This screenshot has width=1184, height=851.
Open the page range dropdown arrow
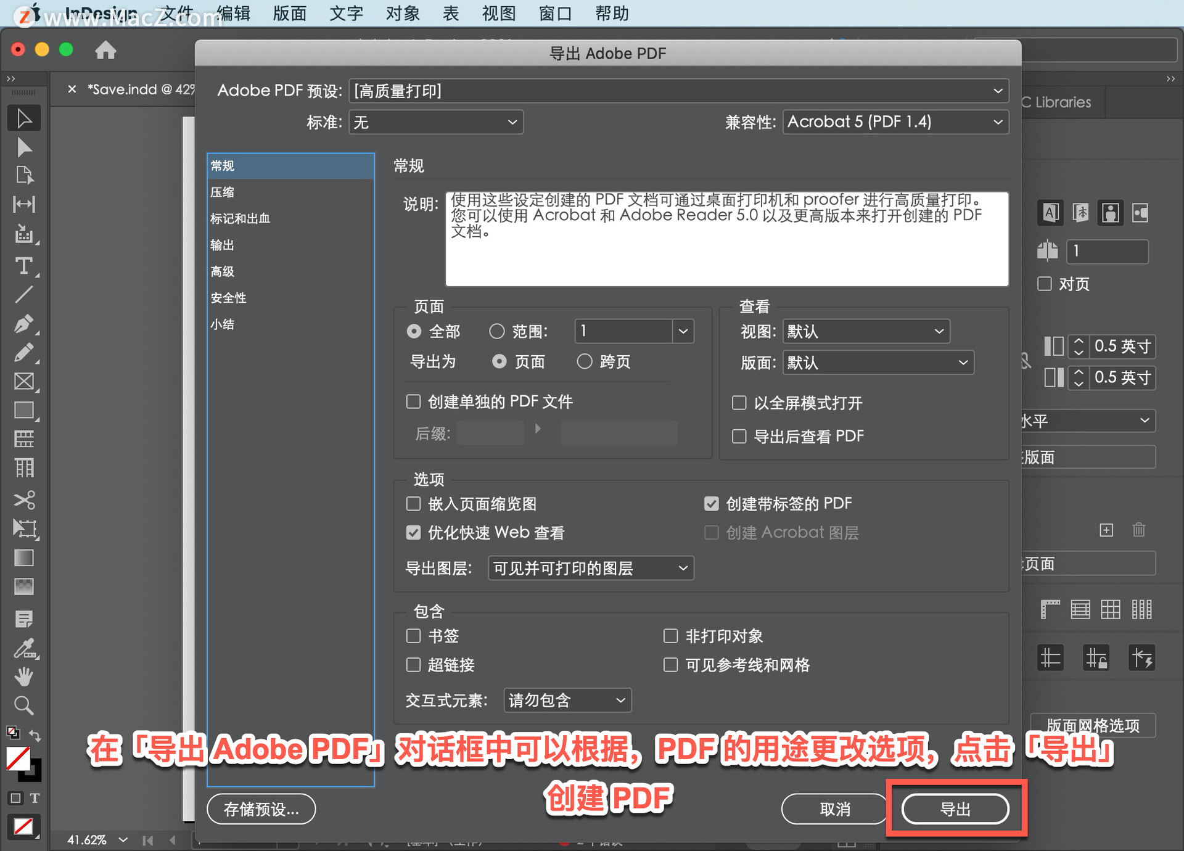pos(683,331)
